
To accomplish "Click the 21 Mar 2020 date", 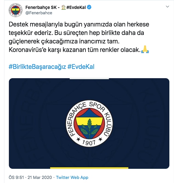I will [x=40, y=178].
